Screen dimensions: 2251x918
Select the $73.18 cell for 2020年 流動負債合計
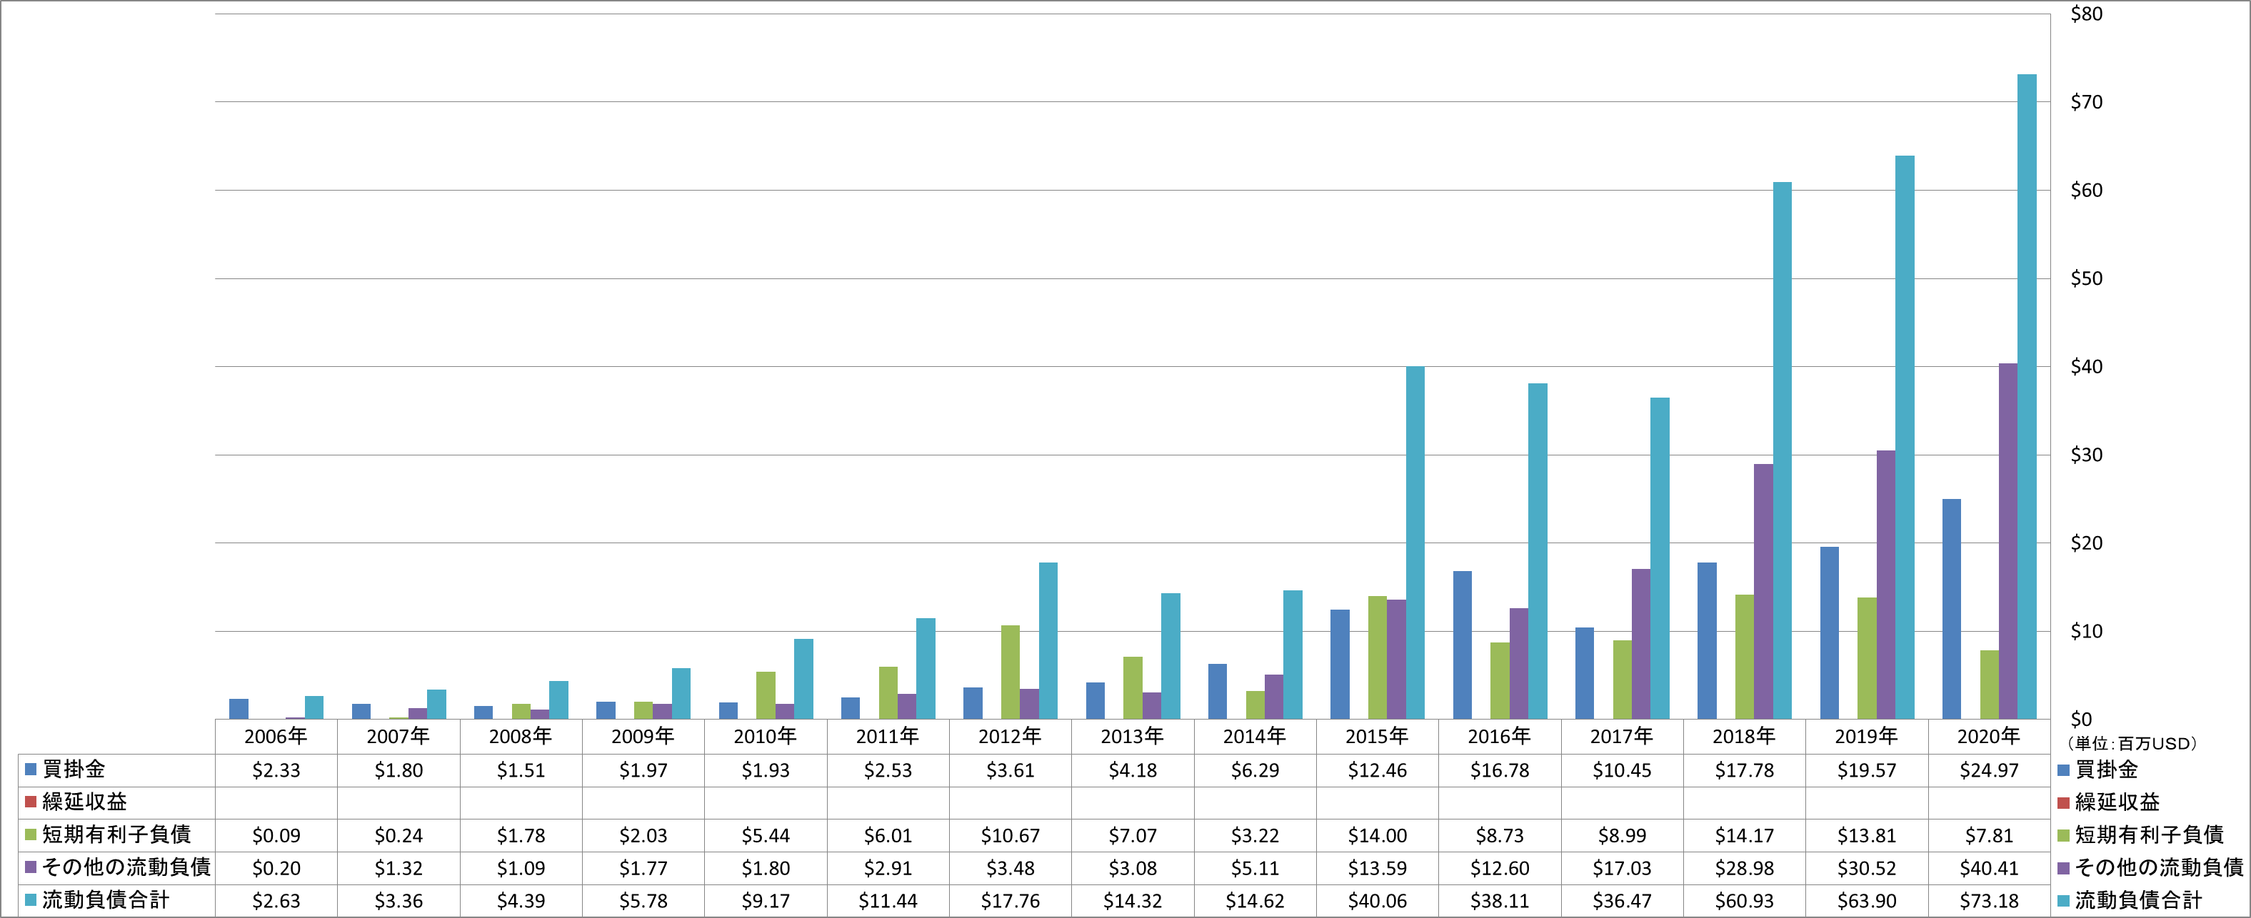(1989, 901)
